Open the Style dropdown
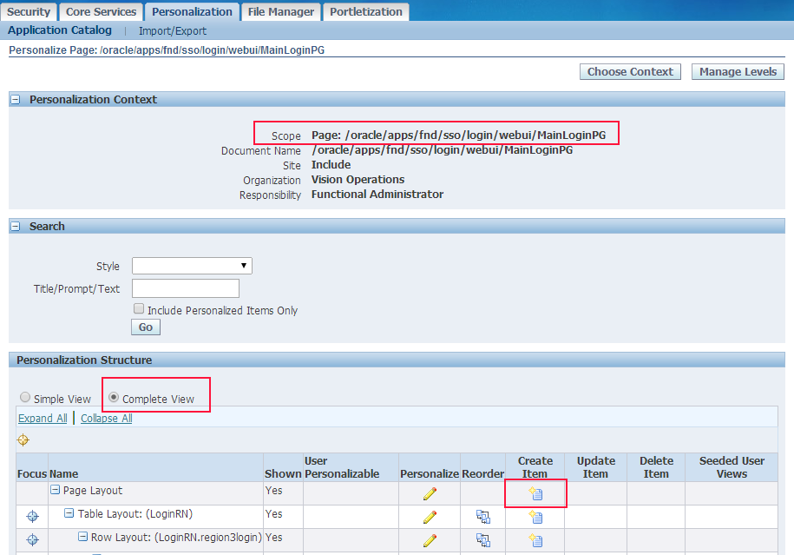Viewport: 794px width, 555px height. point(192,266)
